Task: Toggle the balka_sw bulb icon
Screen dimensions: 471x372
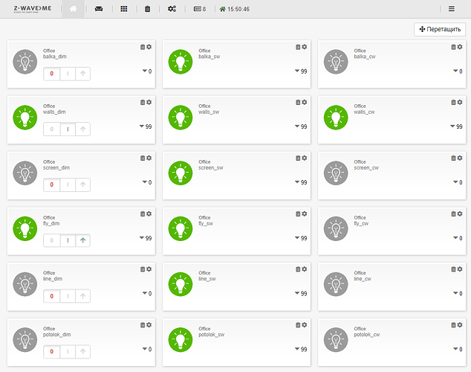Action: [181, 62]
